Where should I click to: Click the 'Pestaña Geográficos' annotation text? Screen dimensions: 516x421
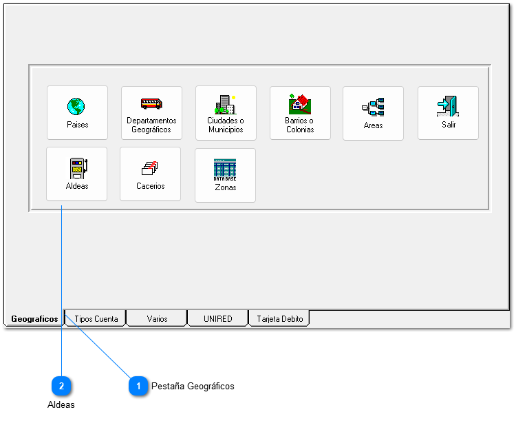[193, 387]
